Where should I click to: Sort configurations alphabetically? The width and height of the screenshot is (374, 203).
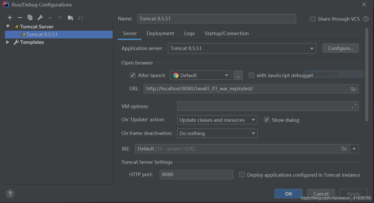pos(80,18)
